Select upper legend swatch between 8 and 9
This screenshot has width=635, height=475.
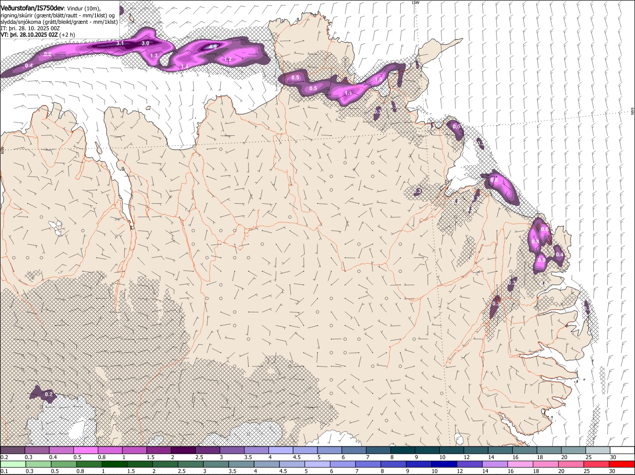tap(402, 450)
